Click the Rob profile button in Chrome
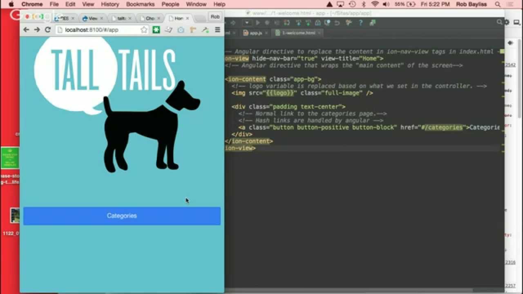 tap(215, 17)
